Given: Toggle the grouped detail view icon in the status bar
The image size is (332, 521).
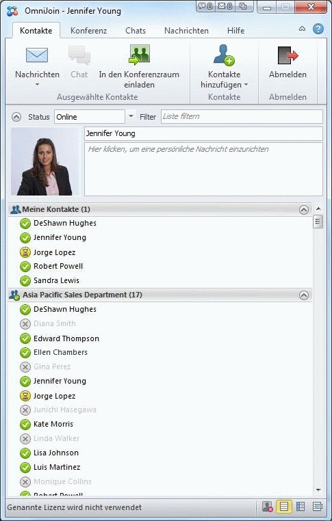Looking at the screenshot, I should coord(301,507).
